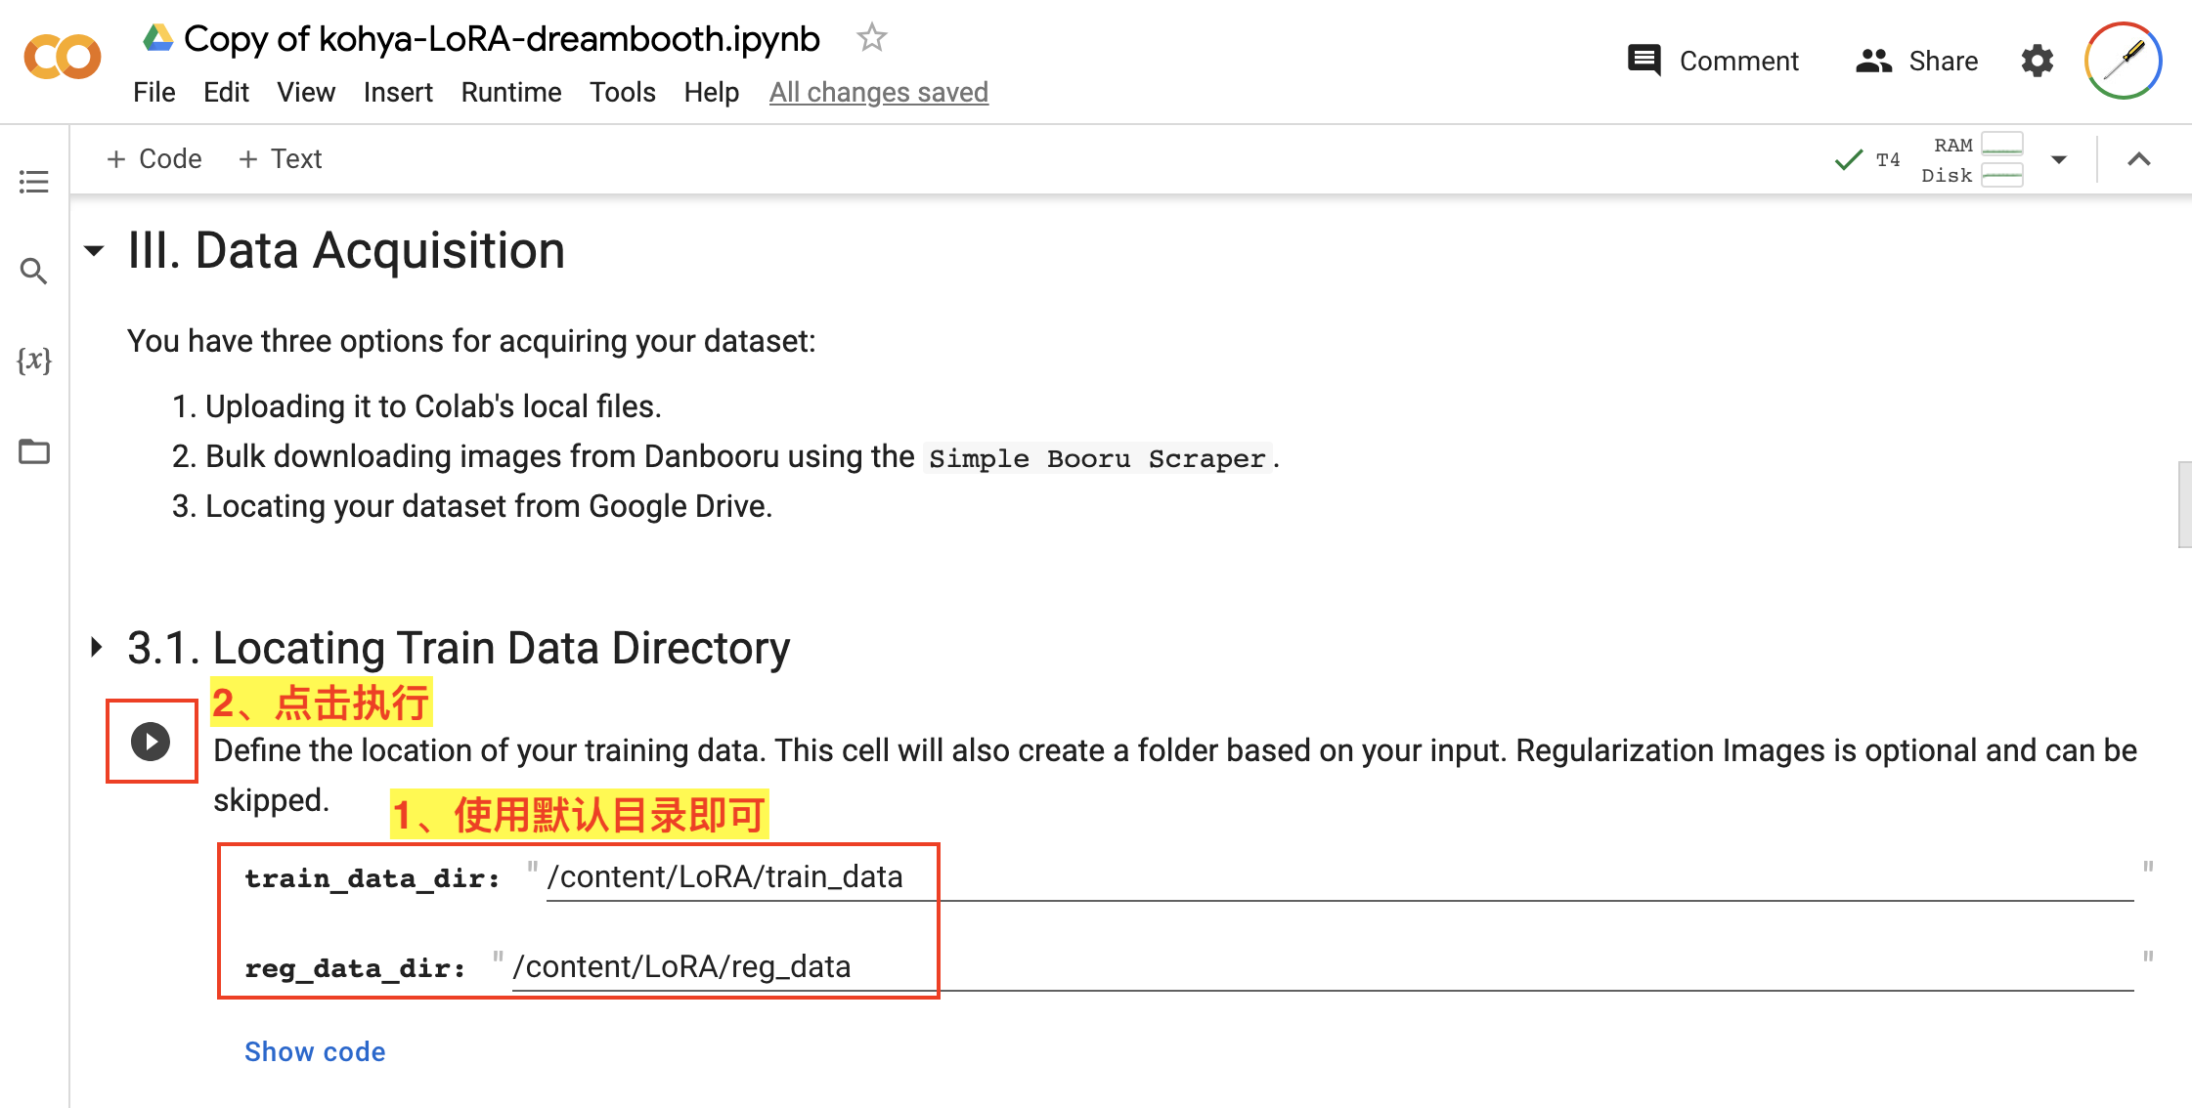Collapse the header with the up chevron
Image resolution: width=2192 pixels, height=1108 pixels.
click(x=2139, y=159)
